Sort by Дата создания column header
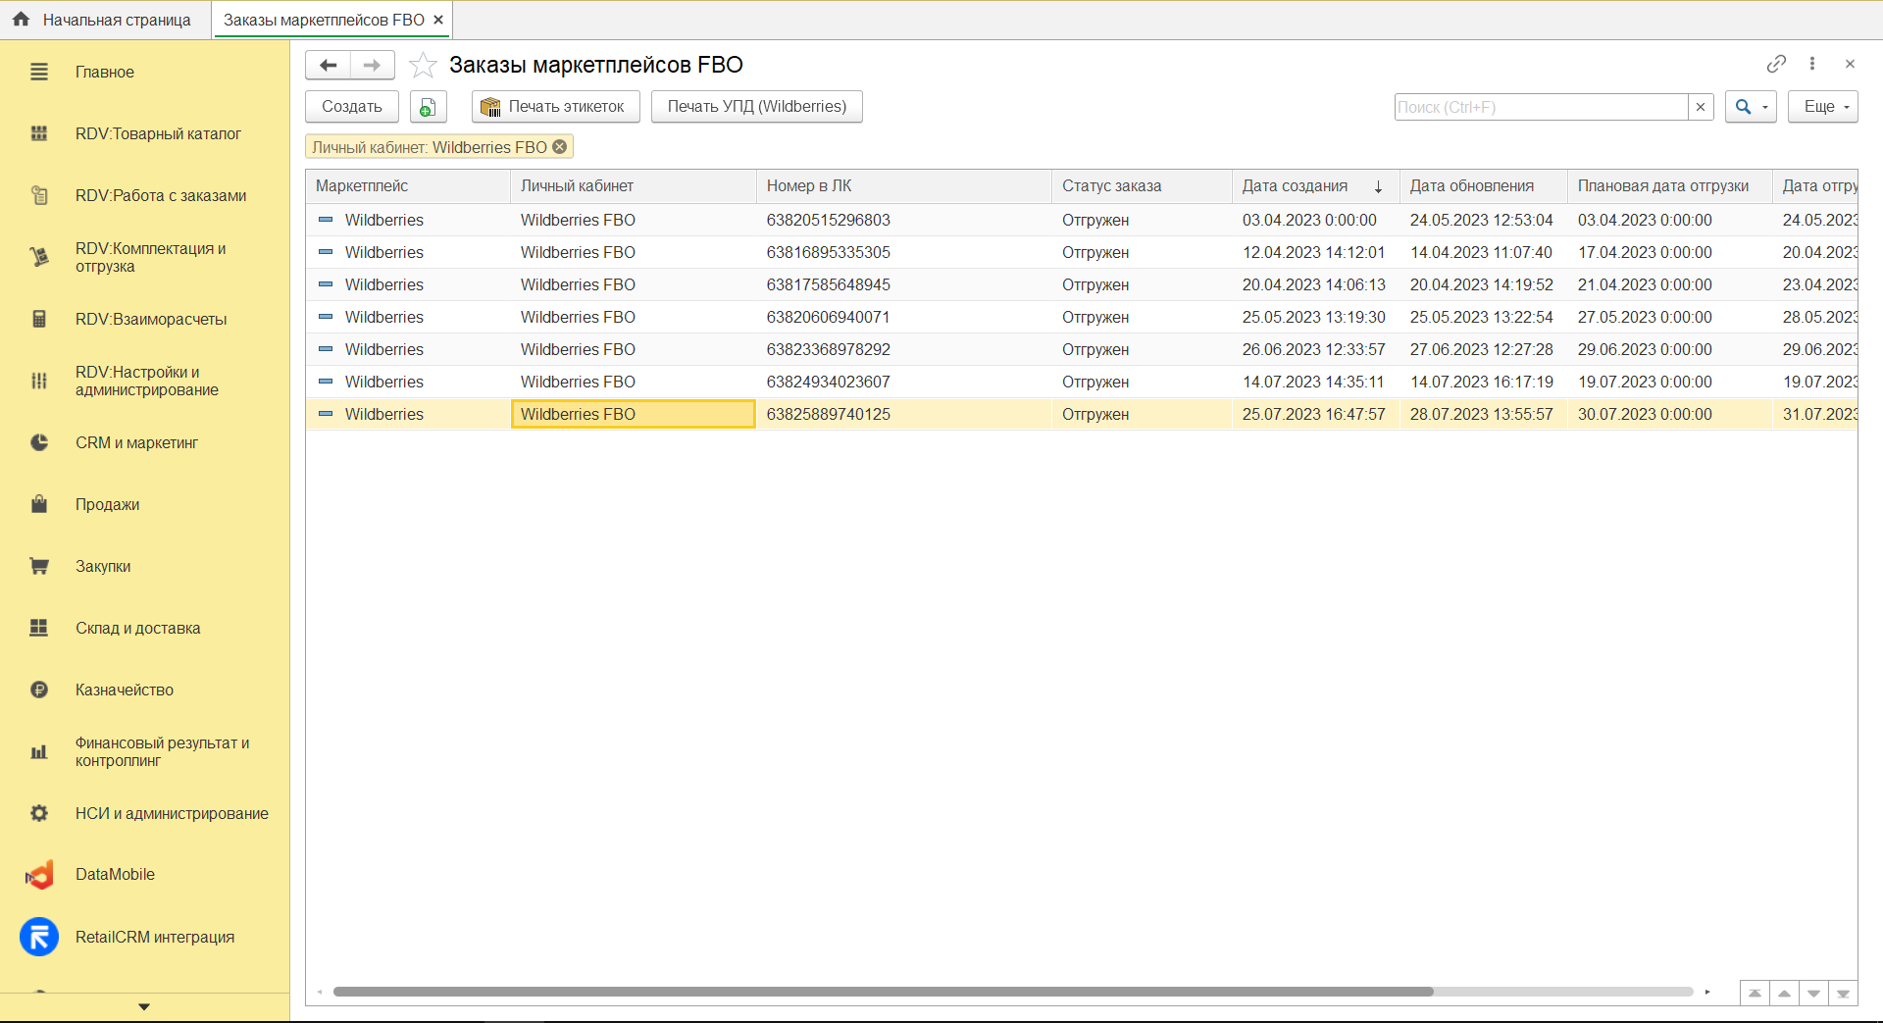The image size is (1883, 1023). click(1295, 186)
